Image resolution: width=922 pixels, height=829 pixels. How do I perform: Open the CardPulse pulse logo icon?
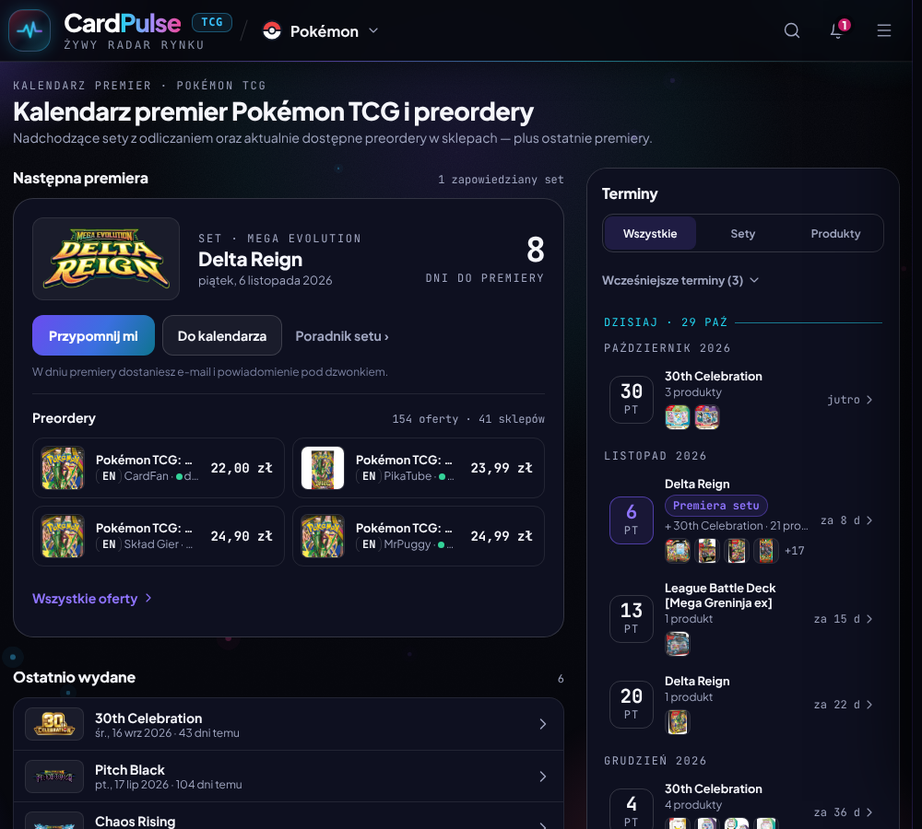(x=30, y=30)
